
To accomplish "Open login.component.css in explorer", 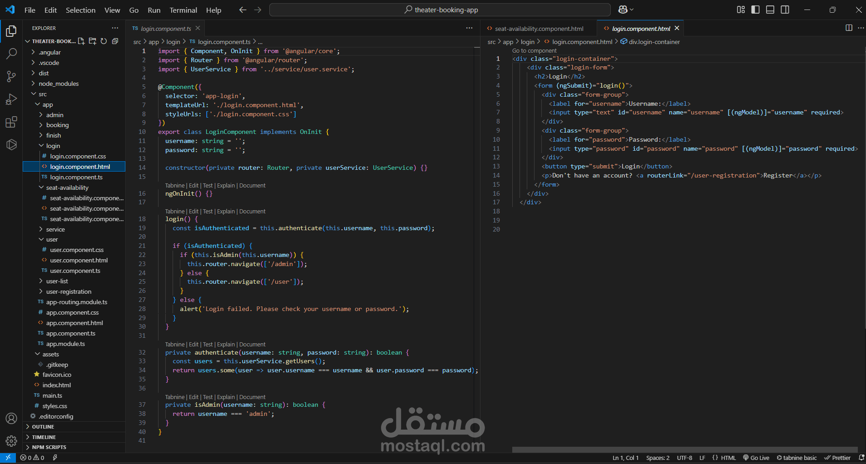I will (x=74, y=156).
